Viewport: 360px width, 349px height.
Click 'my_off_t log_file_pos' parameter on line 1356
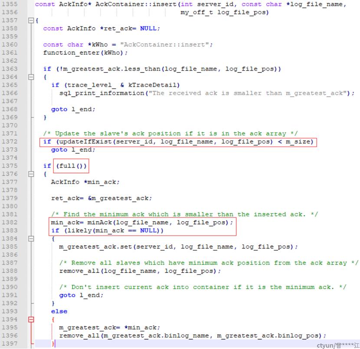pyautogui.click(x=224, y=13)
